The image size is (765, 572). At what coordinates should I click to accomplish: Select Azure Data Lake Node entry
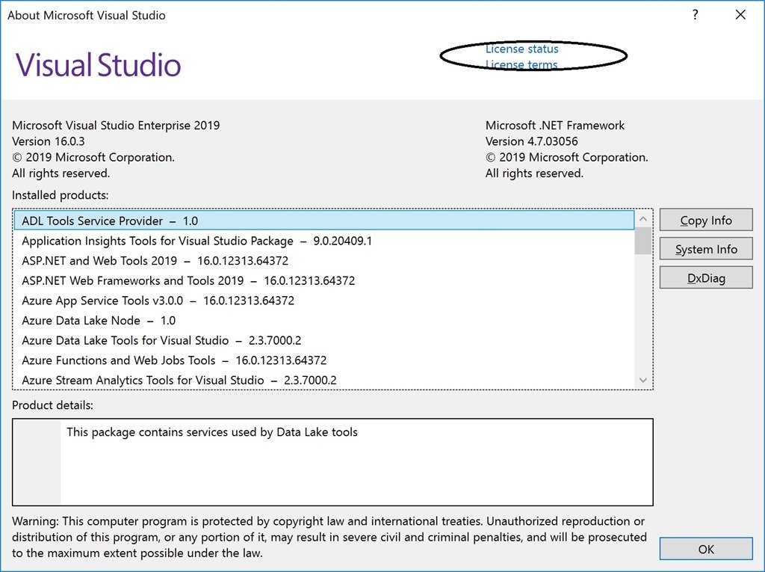324,321
